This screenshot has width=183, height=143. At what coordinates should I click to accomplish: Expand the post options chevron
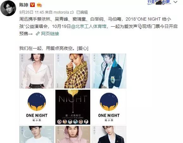click(x=175, y=2)
